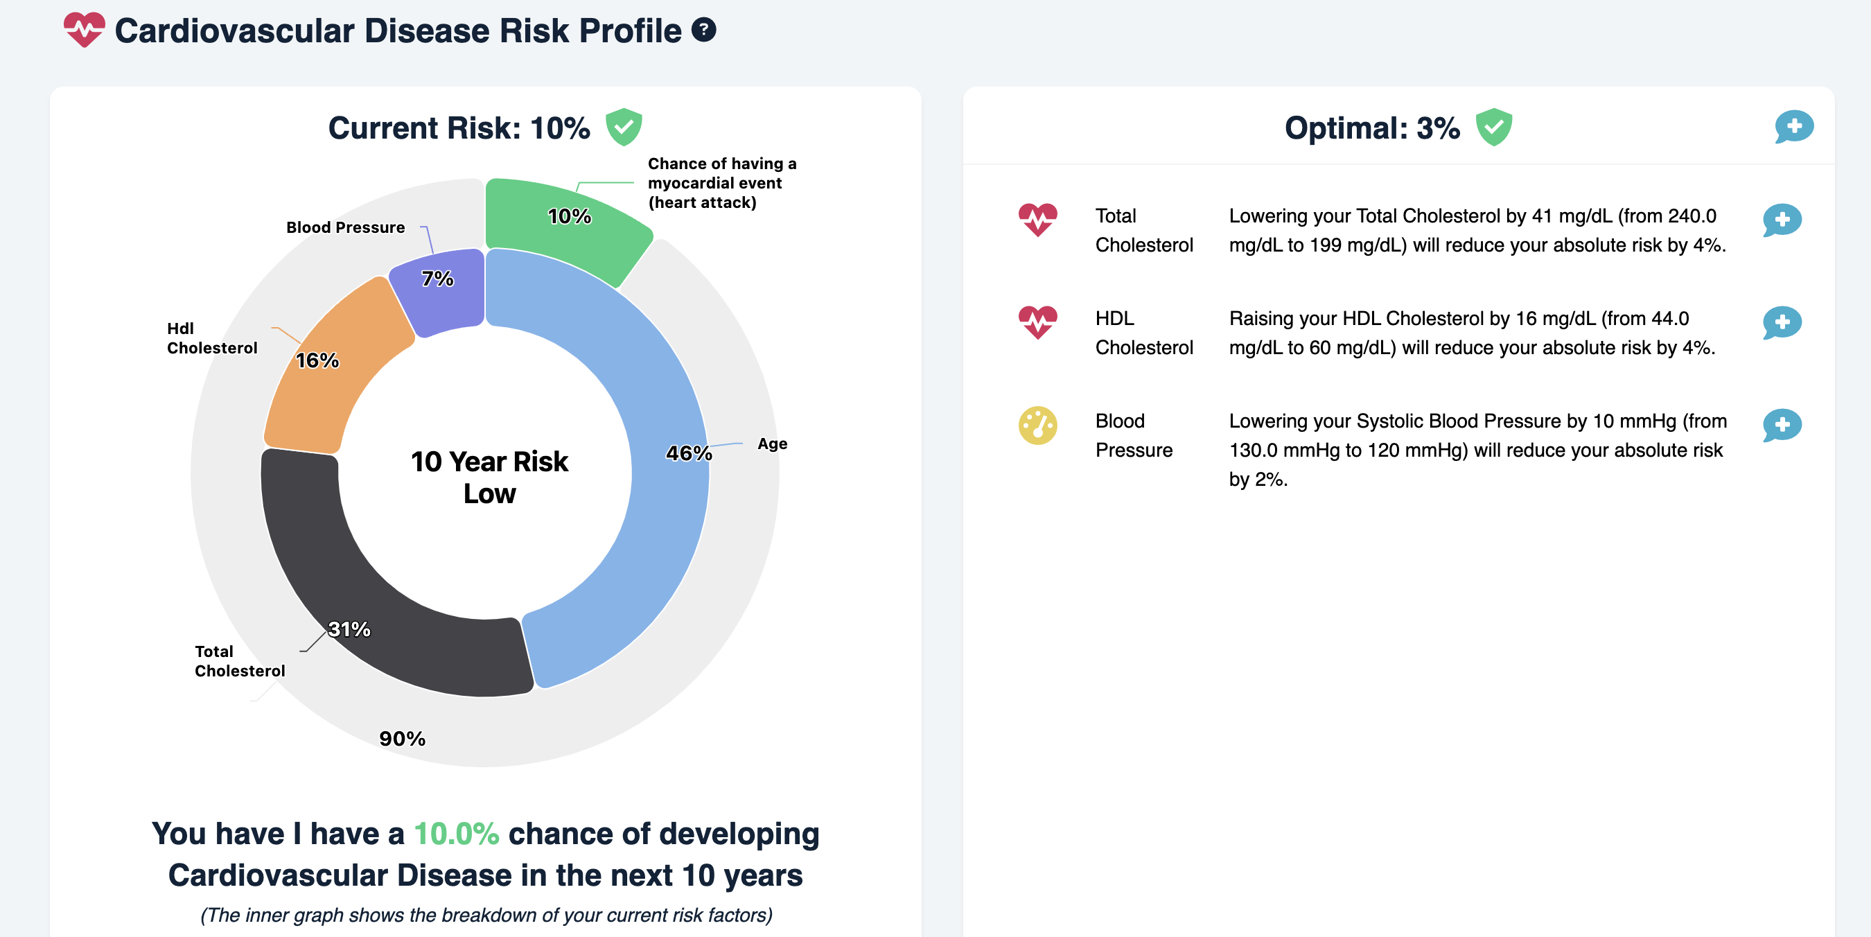1871x937 pixels.
Task: Expand the Total Cholesterol recommendation plus bubble
Action: point(1782,220)
